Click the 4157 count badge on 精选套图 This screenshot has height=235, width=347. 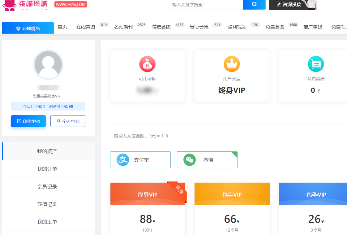tap(179, 25)
